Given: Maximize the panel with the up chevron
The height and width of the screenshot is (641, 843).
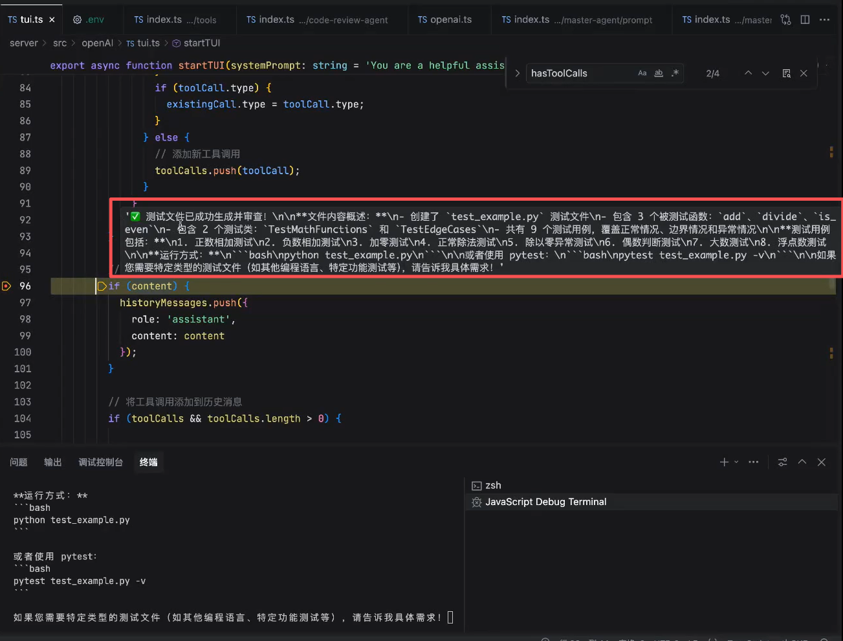Looking at the screenshot, I should point(802,462).
